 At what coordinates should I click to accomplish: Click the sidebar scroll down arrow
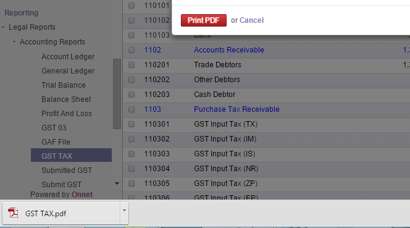tap(117, 184)
